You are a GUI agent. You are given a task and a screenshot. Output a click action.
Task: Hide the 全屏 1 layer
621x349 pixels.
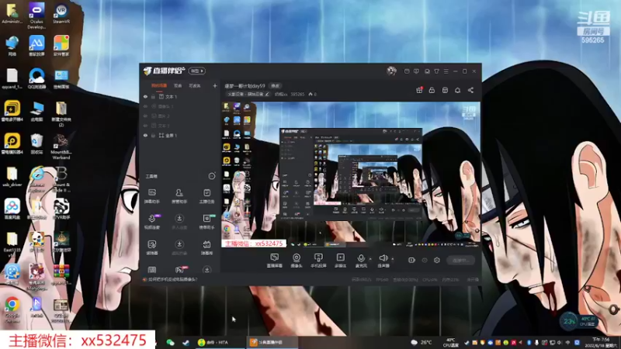coord(145,135)
